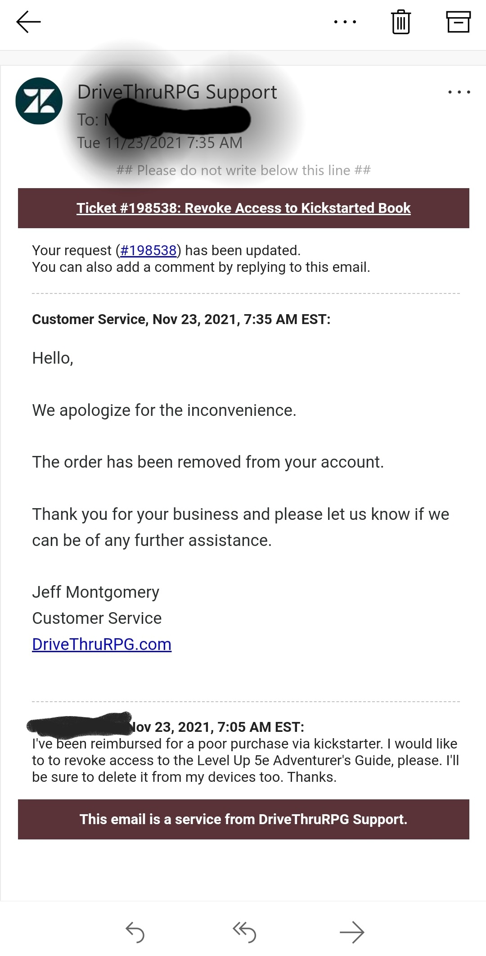This screenshot has height=956, width=486.
Task: Tap the Jeff Montgomery signature text
Action: coord(96,592)
